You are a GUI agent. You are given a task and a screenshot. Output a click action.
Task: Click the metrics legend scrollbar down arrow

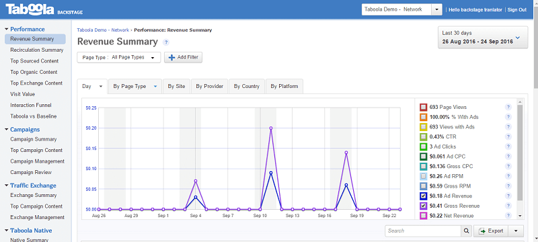[520, 216]
